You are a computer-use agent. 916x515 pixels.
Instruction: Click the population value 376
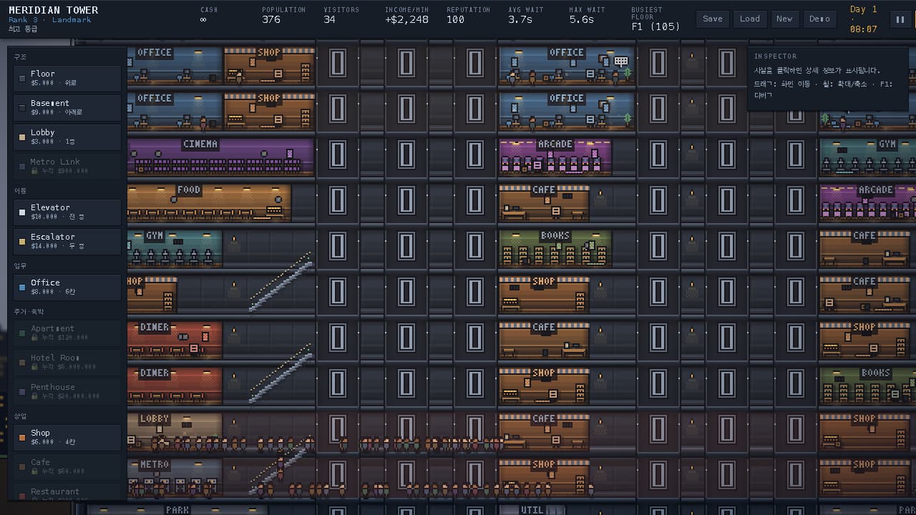click(x=271, y=19)
